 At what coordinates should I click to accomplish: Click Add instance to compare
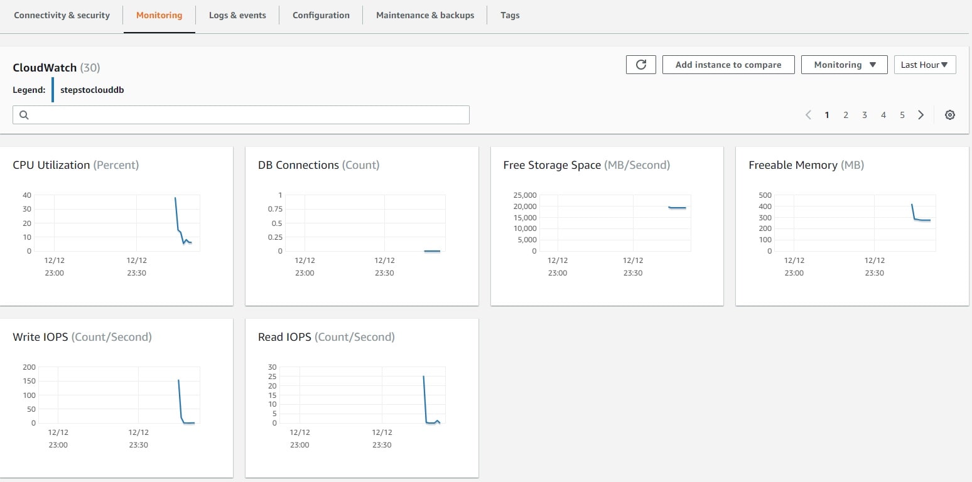pos(728,64)
